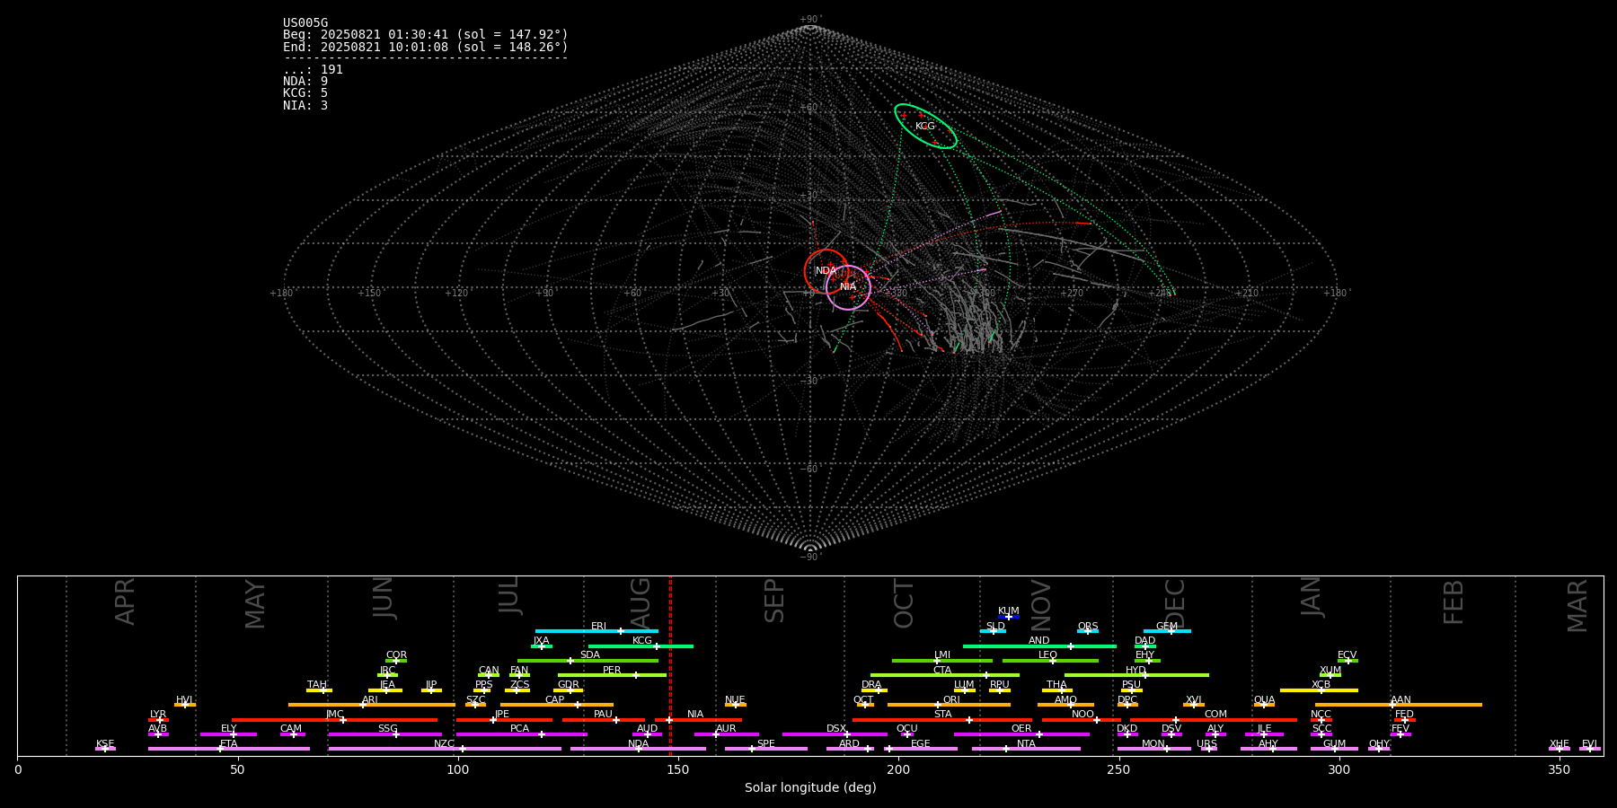
Task: Select the KCG green bar in timeline
Action: tap(641, 646)
